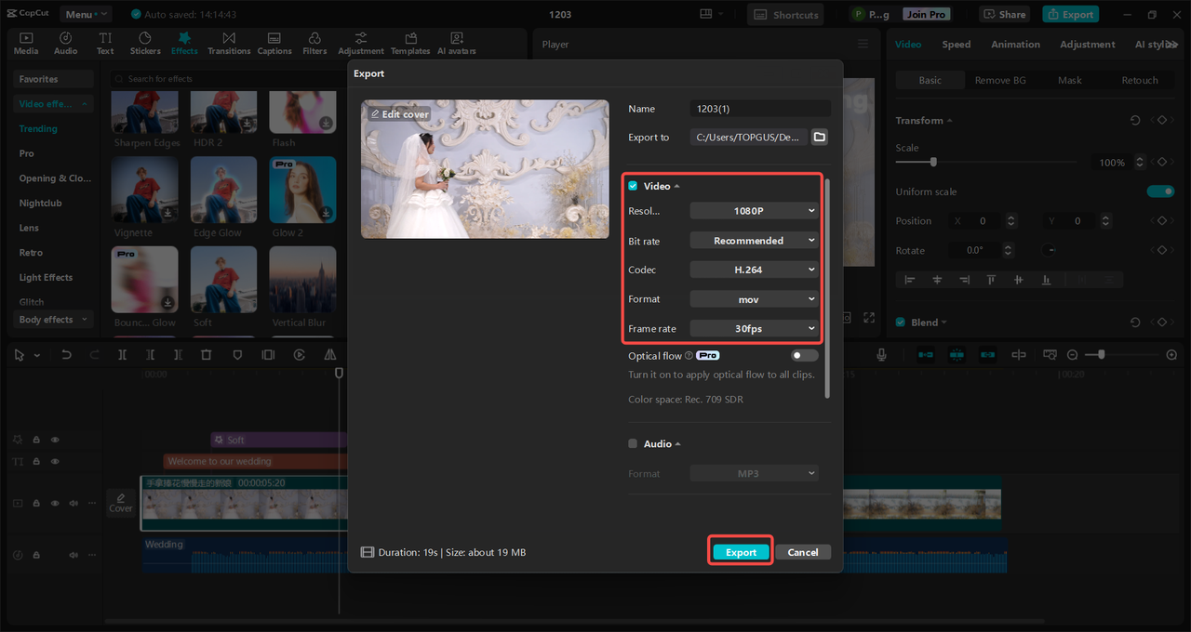Click the Mirror flip icon in timeline toolbar
1191x632 pixels.
point(329,355)
